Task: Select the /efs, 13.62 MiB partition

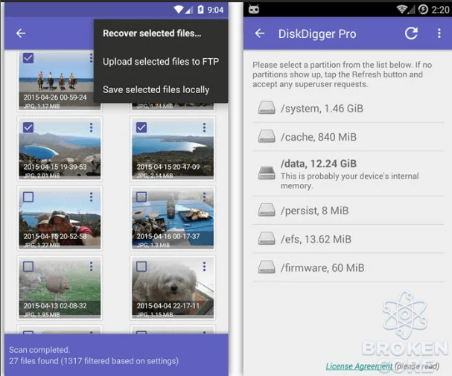Action: coord(348,239)
